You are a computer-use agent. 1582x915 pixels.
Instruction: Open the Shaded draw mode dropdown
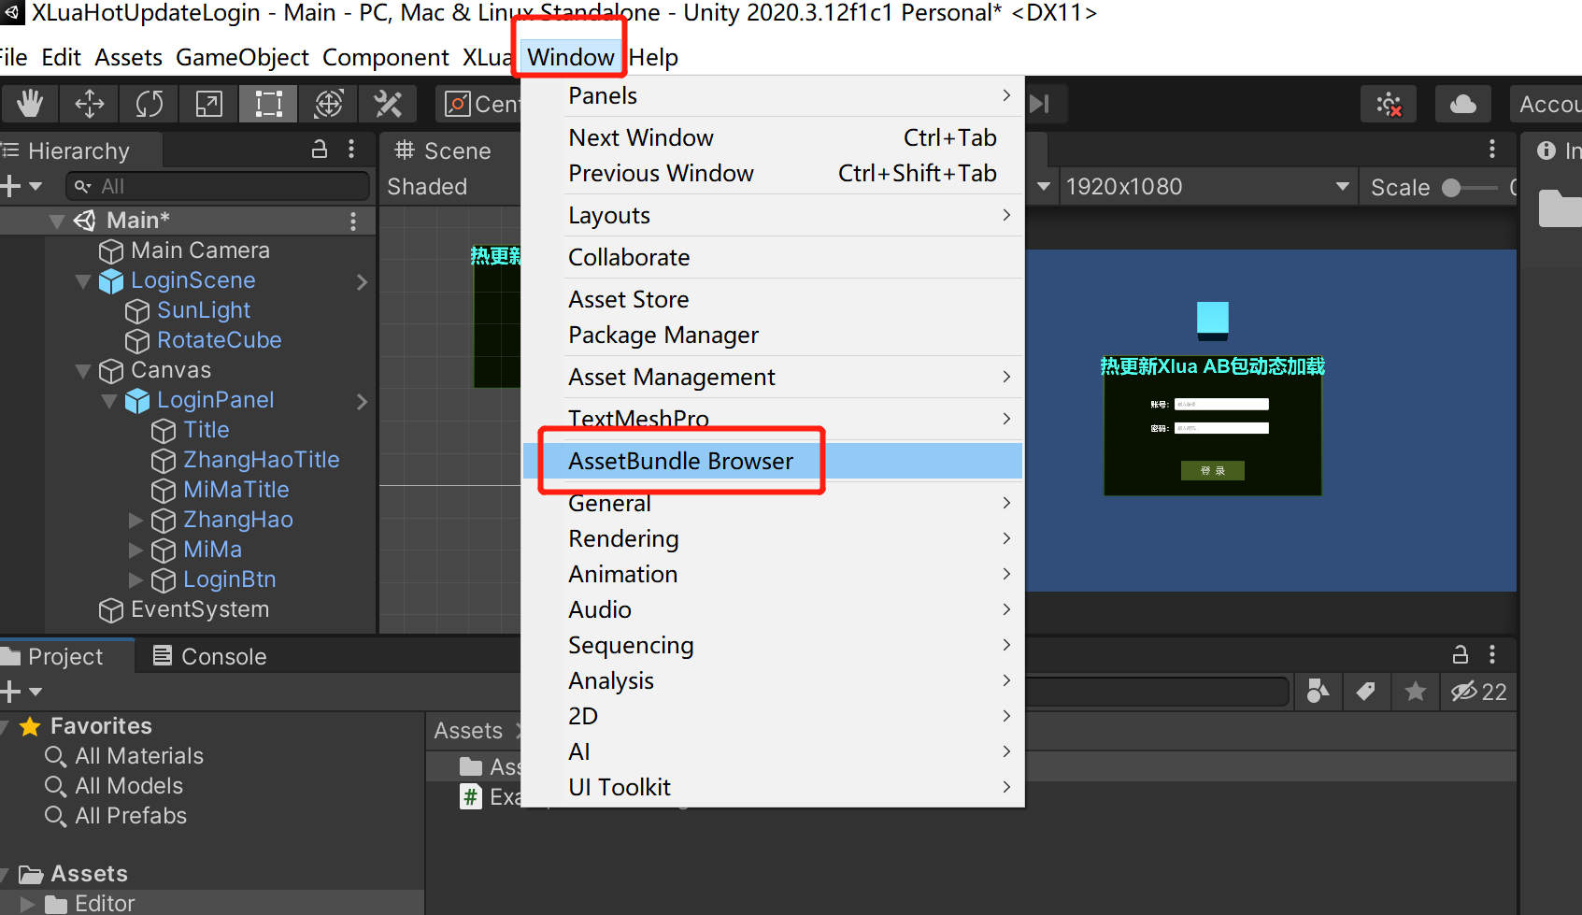(x=427, y=186)
